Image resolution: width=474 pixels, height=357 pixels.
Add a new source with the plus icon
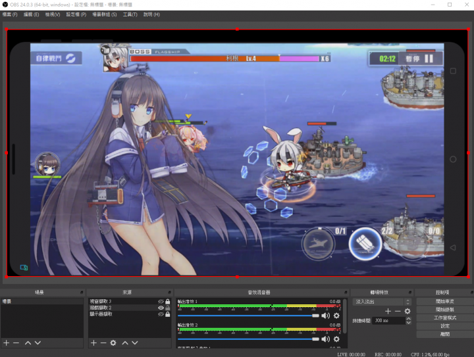click(x=93, y=343)
